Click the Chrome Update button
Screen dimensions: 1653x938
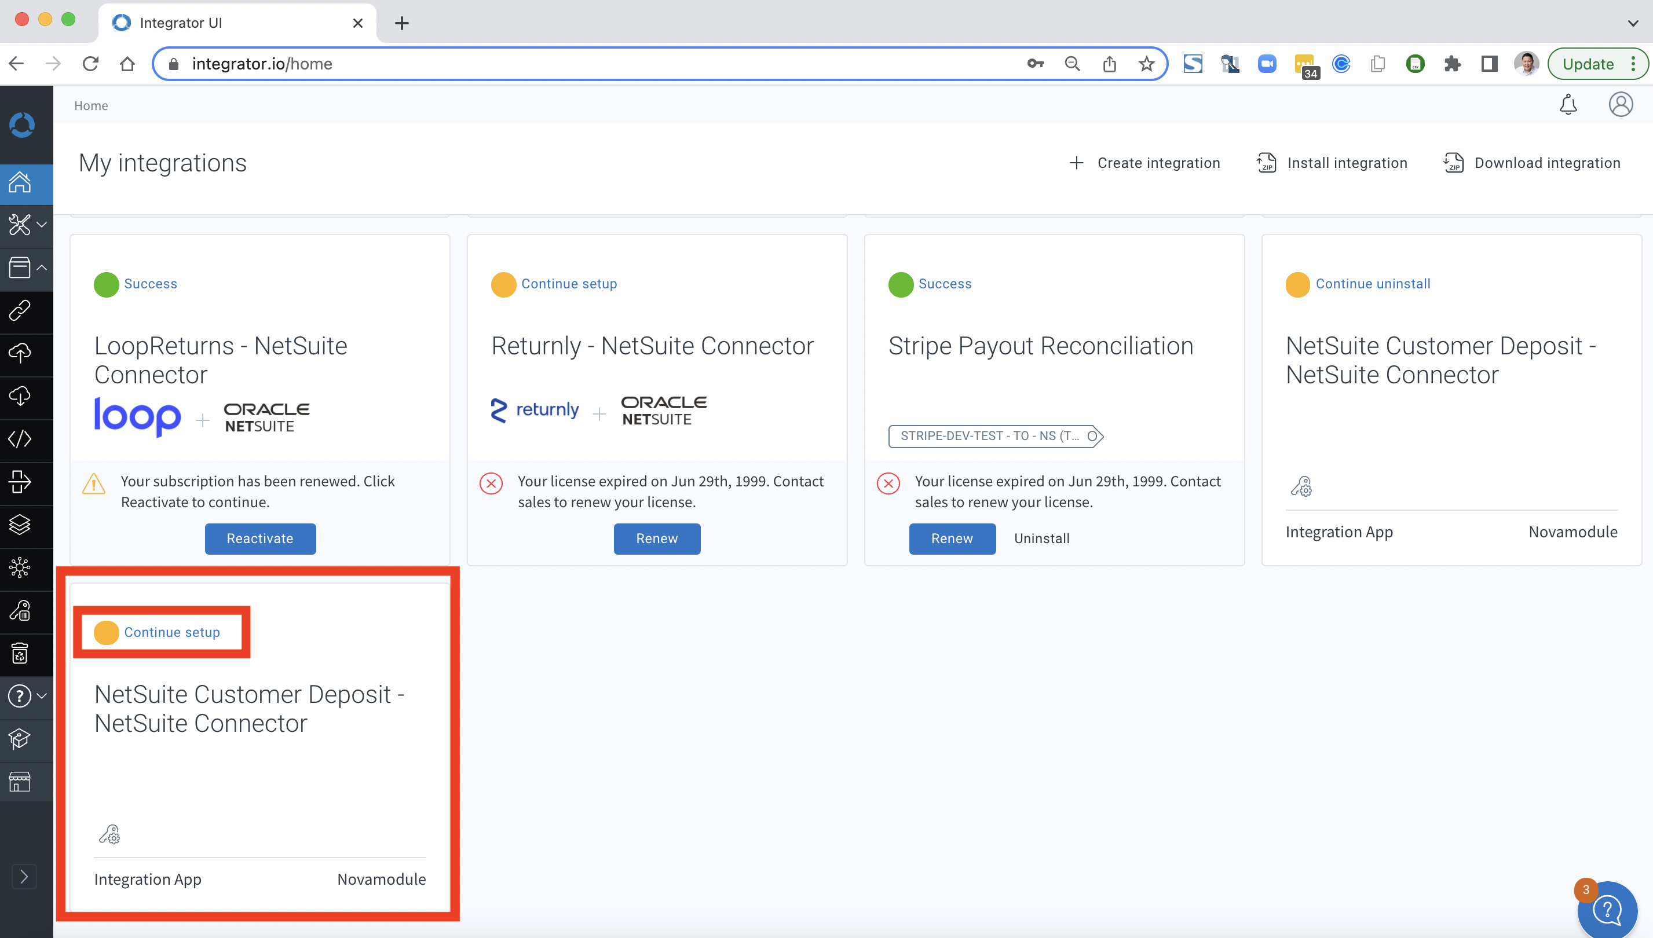pos(1597,64)
